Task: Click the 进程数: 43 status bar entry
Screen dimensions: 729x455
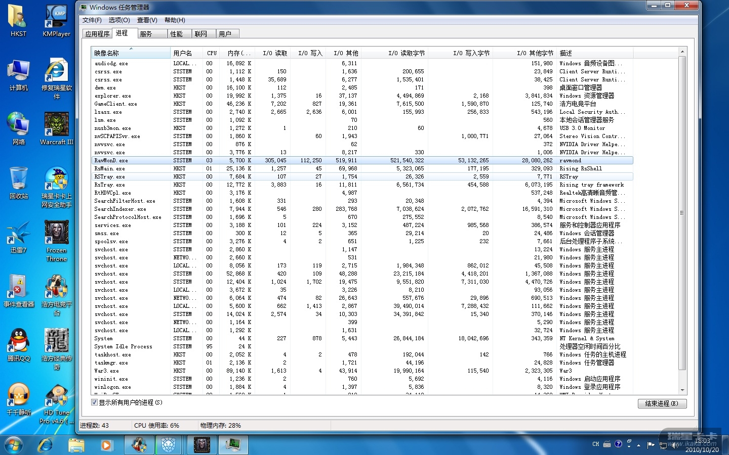Action: [95, 426]
